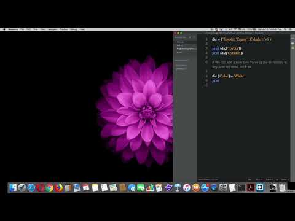295x221 pixels.
Task: Open Maps app in the dock
Action: coord(113,187)
